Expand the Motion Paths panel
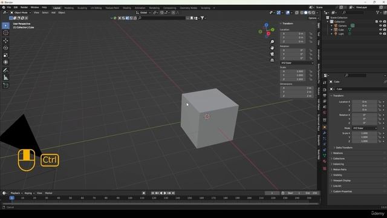This screenshot has height=218, width=387. coord(339,170)
